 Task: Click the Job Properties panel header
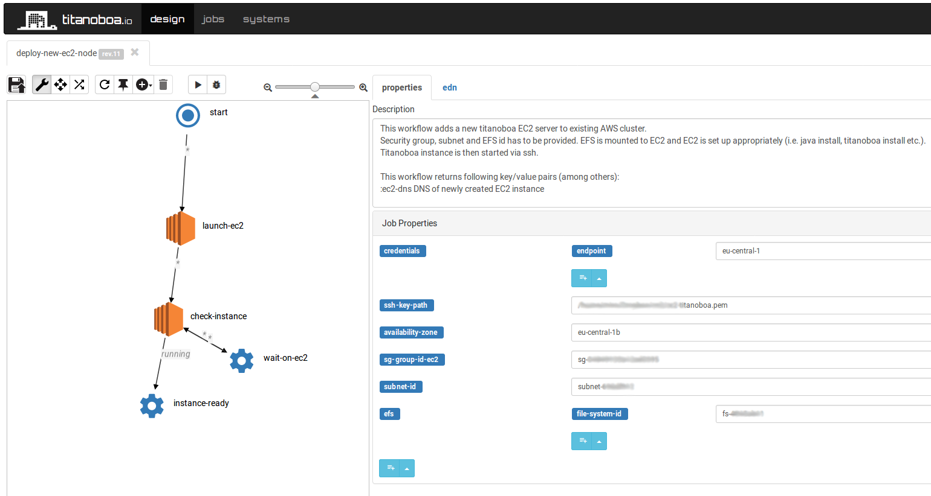click(x=652, y=223)
